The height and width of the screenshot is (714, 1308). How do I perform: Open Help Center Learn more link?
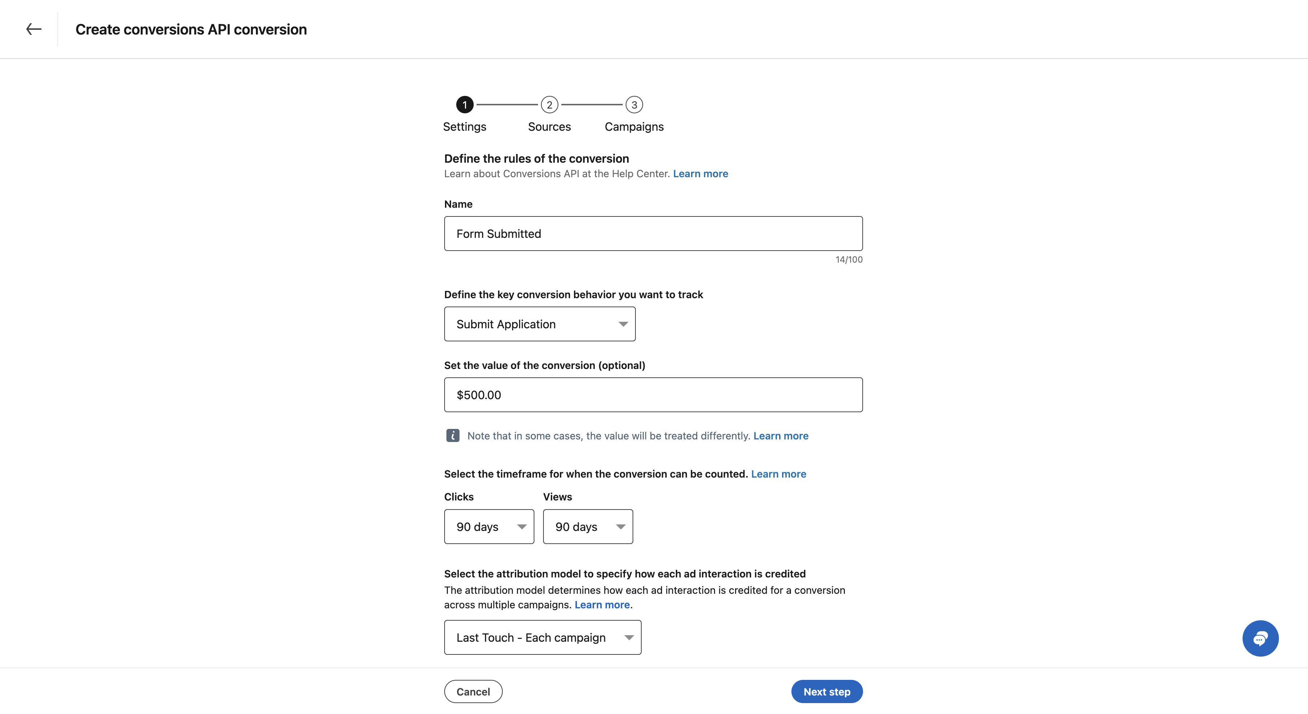[700, 174]
